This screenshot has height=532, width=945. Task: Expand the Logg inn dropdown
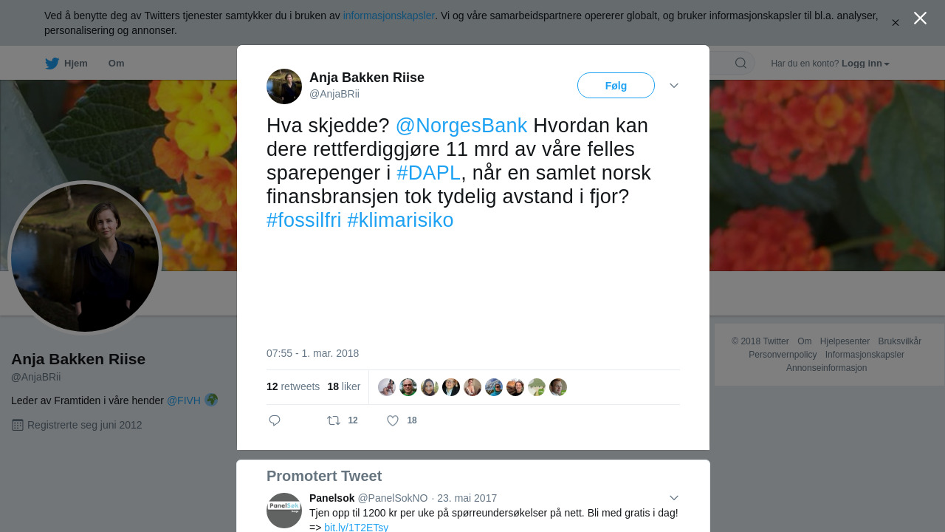click(x=865, y=64)
